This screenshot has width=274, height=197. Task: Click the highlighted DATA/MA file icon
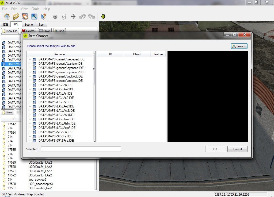(x=4, y=64)
